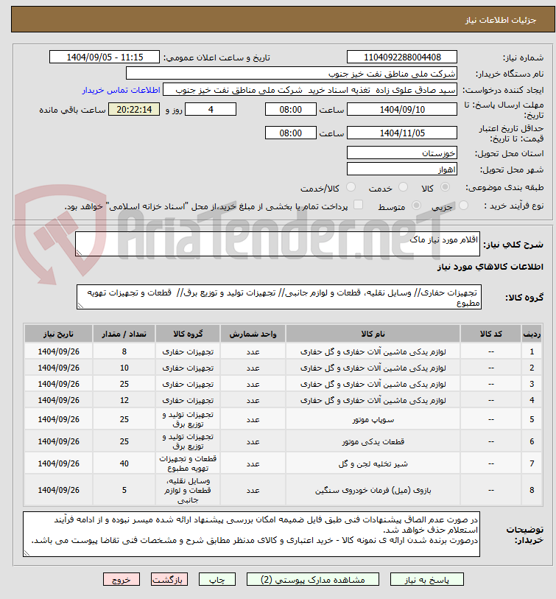This screenshot has width=556, height=599.
Task: Select the شیر تخلیه لجن و گل cell
Action: pos(373,463)
